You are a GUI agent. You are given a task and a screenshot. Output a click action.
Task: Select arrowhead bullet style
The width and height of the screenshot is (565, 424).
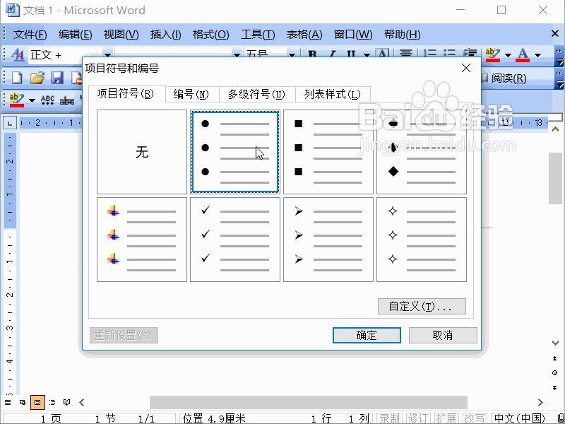tap(328, 240)
